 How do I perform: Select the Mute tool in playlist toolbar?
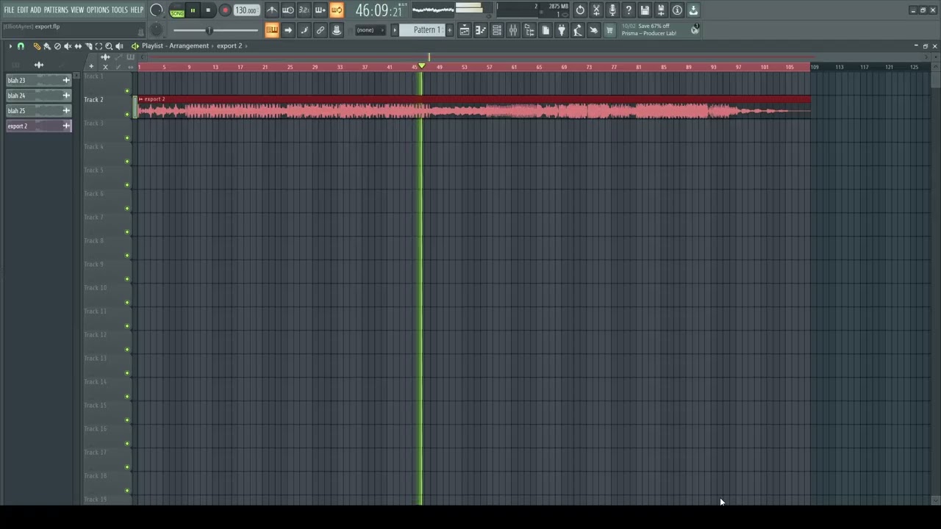click(x=68, y=46)
